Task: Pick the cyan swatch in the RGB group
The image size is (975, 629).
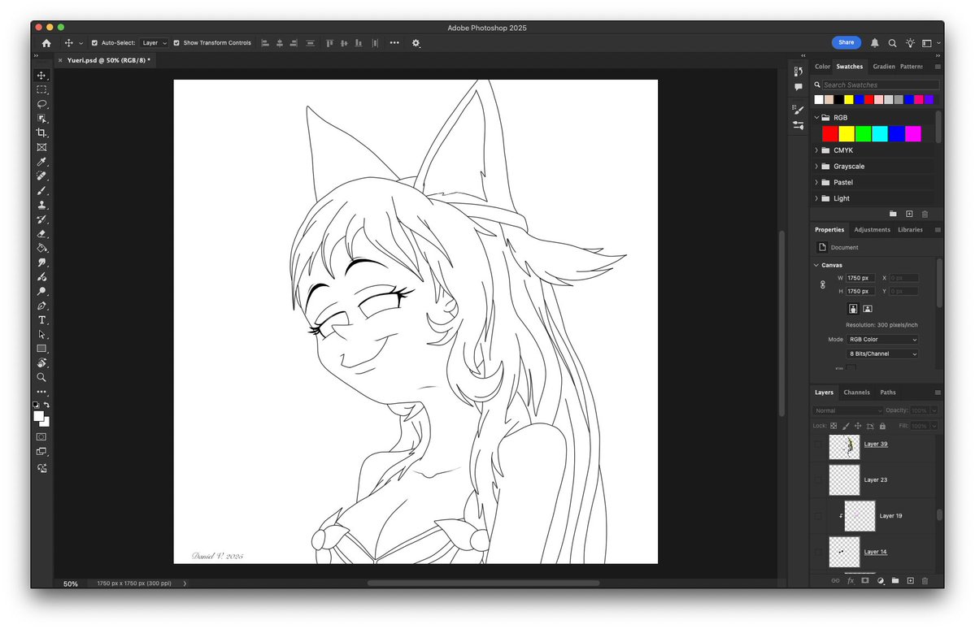Action: pyautogui.click(x=880, y=133)
